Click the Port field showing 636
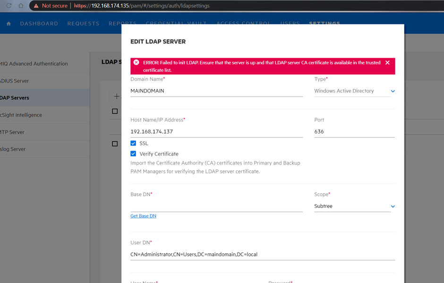The height and width of the screenshot is (283, 444). pos(354,131)
